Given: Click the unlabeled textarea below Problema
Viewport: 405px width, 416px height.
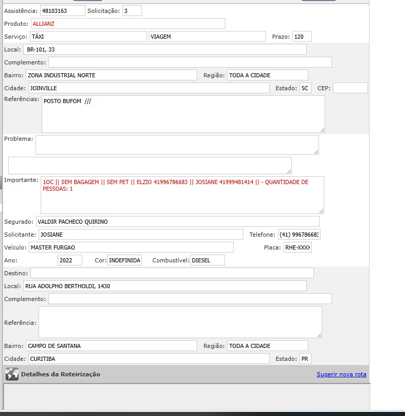Looking at the screenshot, I should (150, 165).
